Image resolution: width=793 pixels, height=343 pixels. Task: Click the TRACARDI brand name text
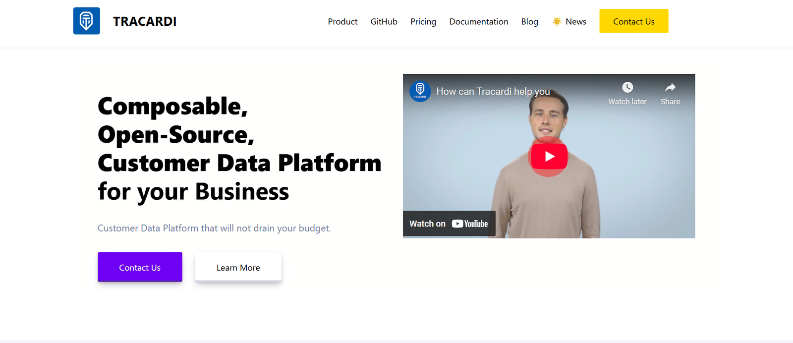pyautogui.click(x=144, y=21)
